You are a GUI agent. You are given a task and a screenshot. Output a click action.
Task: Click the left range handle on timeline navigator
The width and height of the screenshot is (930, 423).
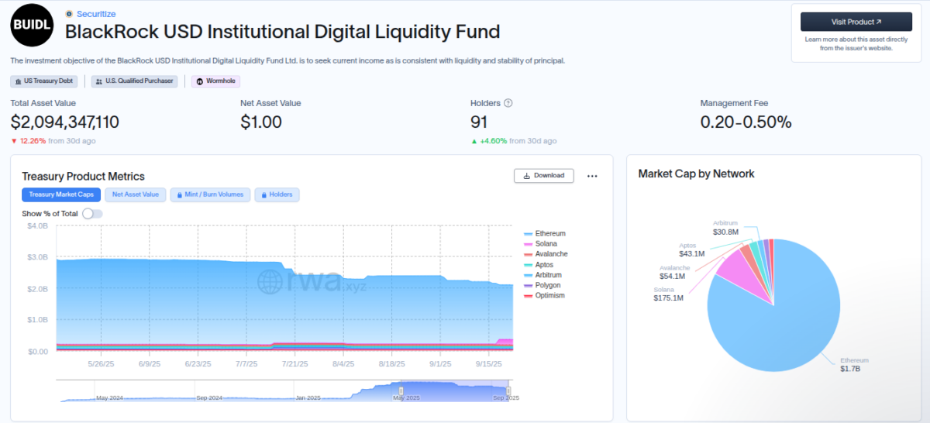[401, 390]
